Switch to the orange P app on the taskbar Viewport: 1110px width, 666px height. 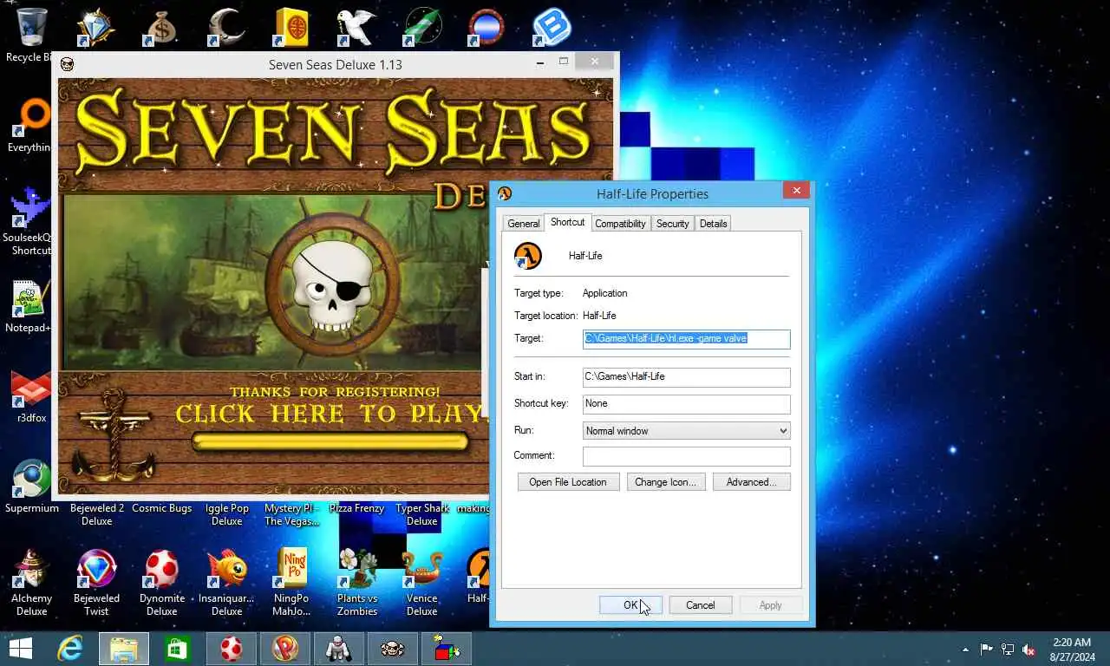click(x=285, y=649)
